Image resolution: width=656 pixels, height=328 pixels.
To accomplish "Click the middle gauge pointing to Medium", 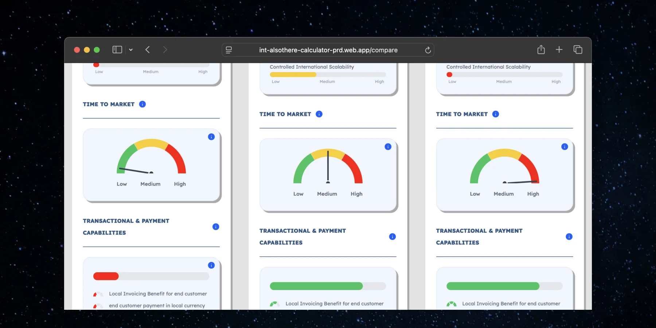I will [328, 166].
